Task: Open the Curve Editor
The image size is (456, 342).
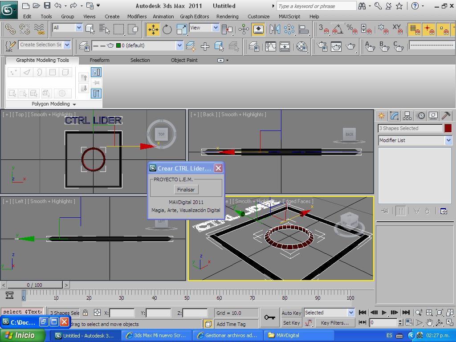Action: pyautogui.click(x=270, y=46)
